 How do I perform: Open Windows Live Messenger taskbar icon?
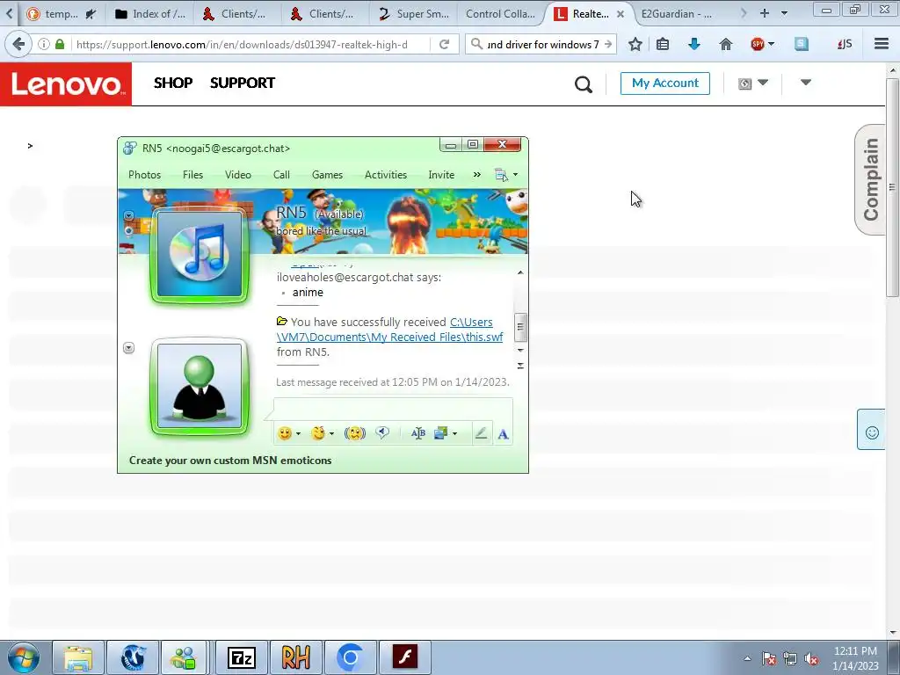pyautogui.click(x=184, y=657)
